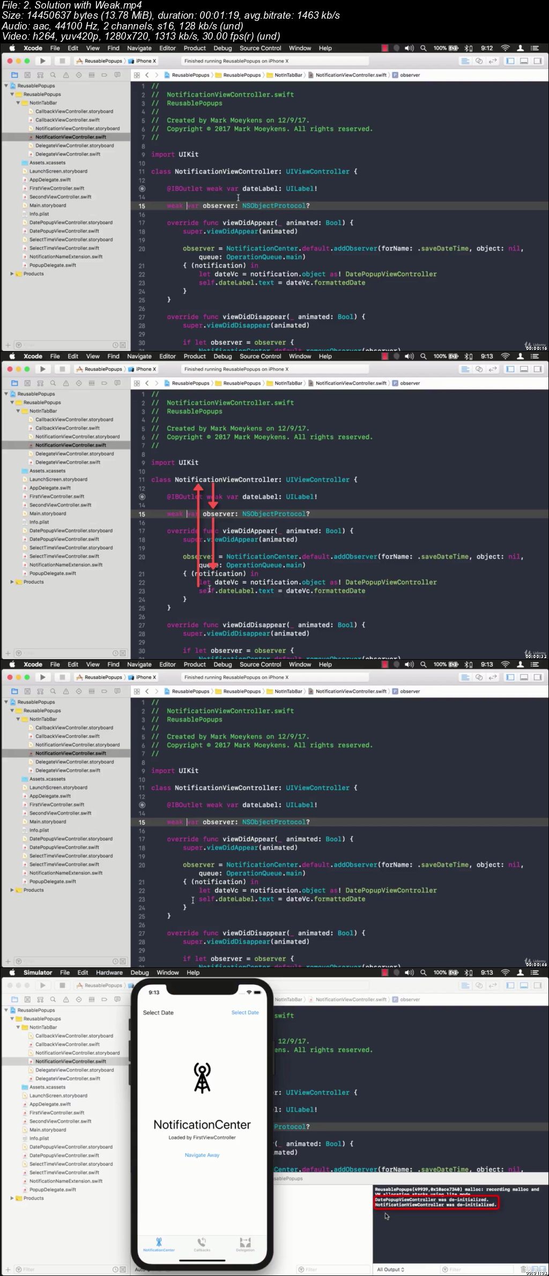Image resolution: width=549 pixels, height=1276 pixels.
Task: Expand the Products folder in the 9:12 frame
Action: pos(12,274)
